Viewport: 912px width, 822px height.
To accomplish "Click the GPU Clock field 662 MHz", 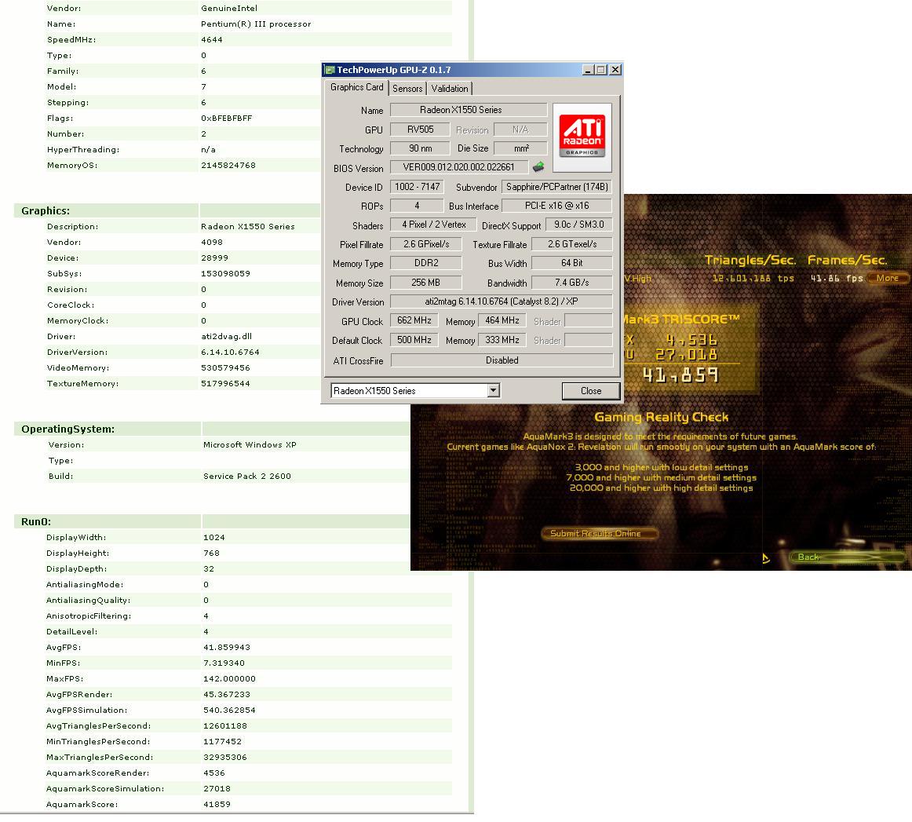I will pyautogui.click(x=414, y=320).
